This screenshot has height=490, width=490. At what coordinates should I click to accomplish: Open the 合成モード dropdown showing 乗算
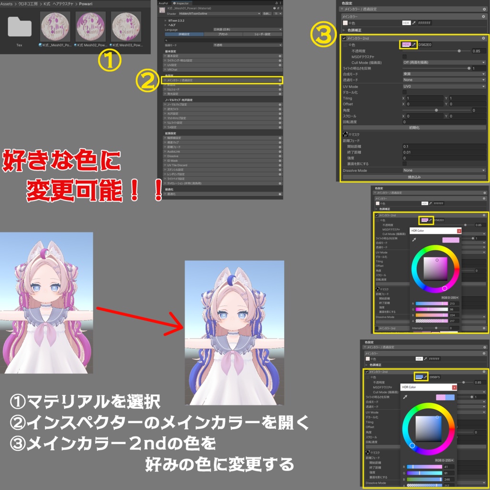[x=444, y=74]
